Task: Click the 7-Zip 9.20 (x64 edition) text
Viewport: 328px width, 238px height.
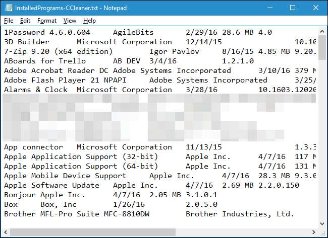Action: point(58,51)
